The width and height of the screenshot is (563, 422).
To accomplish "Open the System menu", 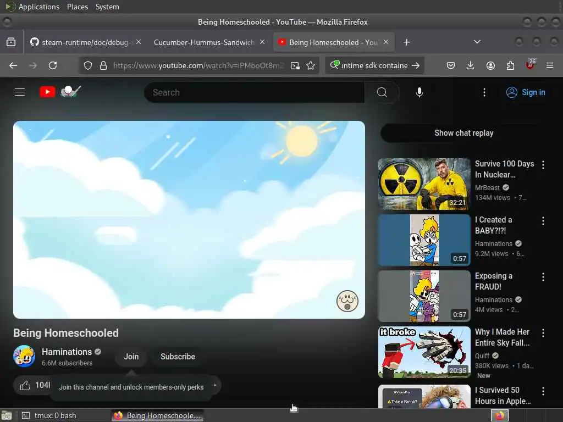I will (107, 7).
